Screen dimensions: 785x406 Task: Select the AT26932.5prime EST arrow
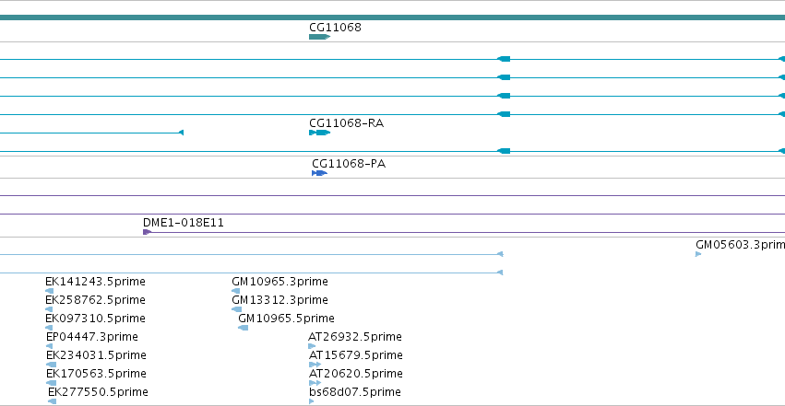(312, 346)
